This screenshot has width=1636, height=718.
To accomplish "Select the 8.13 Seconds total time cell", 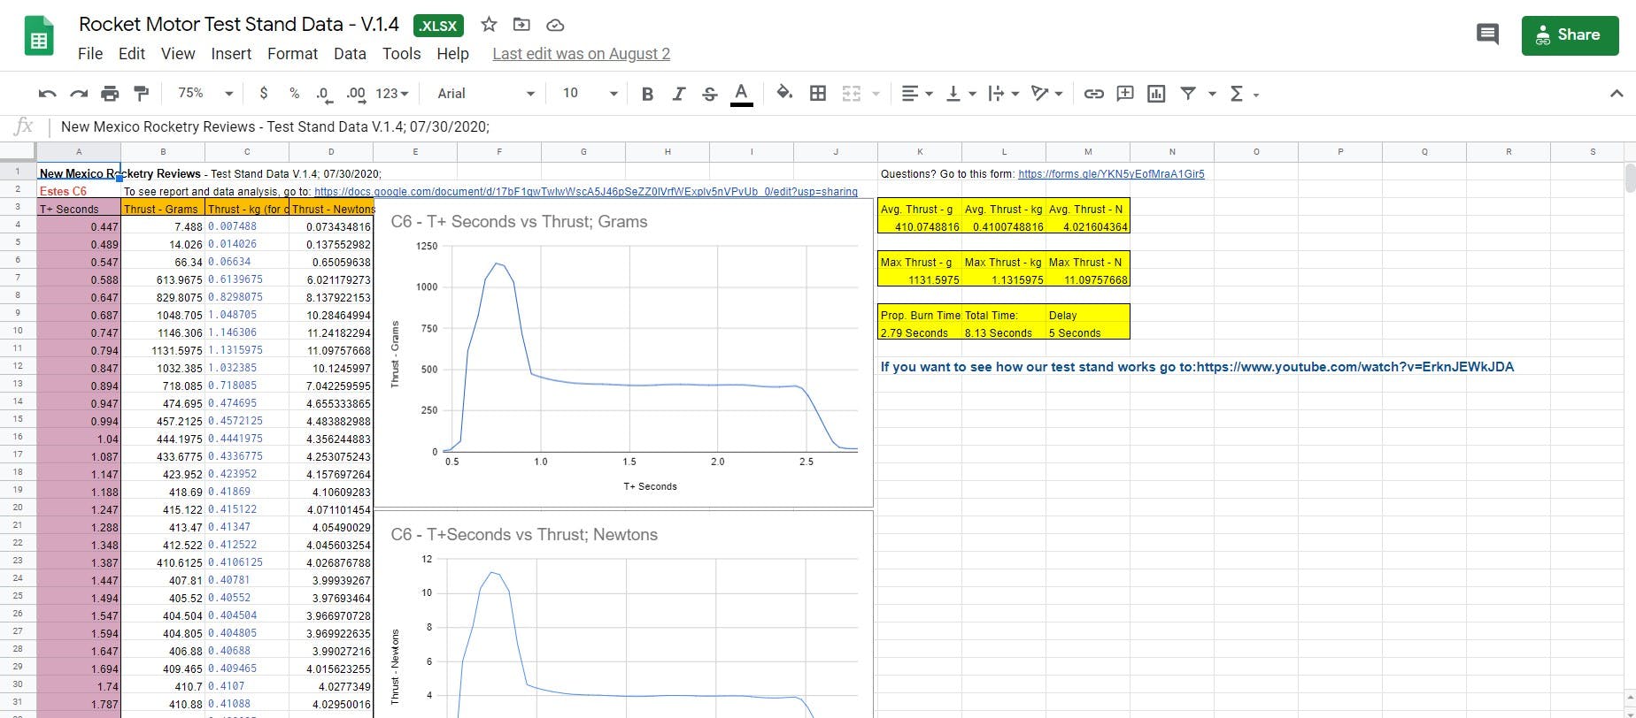I will [x=1004, y=333].
